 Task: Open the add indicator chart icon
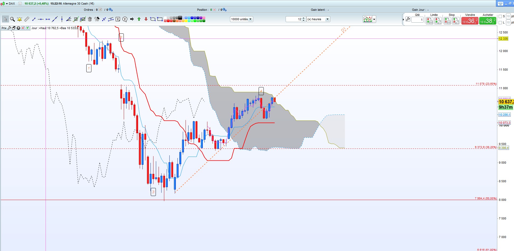(368, 19)
